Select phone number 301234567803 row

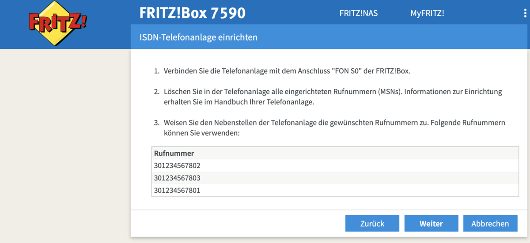pyautogui.click(x=177, y=178)
